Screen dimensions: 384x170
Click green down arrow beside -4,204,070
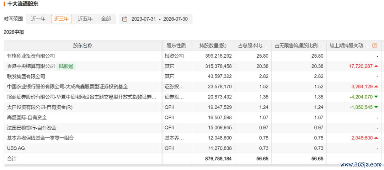pyautogui.click(x=376, y=97)
